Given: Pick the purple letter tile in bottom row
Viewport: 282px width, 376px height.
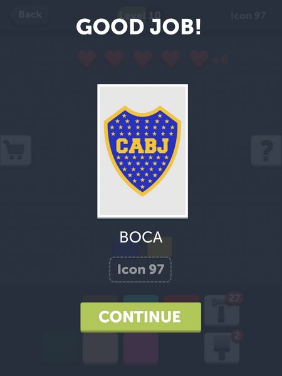Looking at the screenshot, I should (141, 348).
